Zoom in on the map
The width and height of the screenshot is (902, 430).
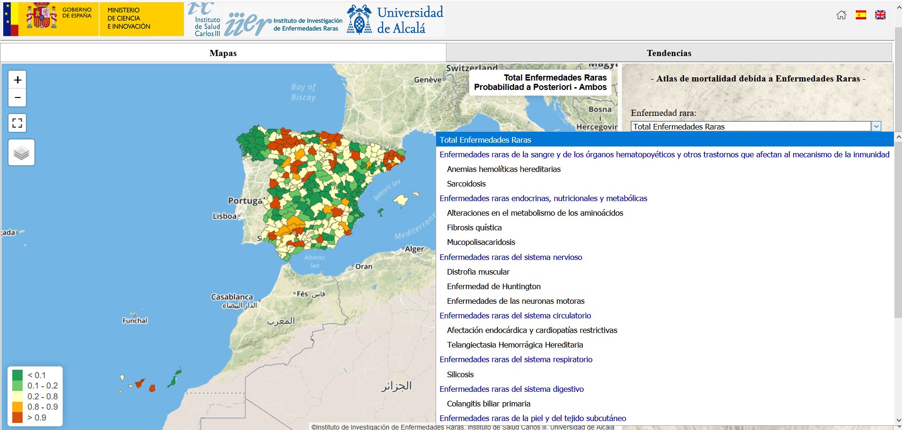(x=17, y=80)
